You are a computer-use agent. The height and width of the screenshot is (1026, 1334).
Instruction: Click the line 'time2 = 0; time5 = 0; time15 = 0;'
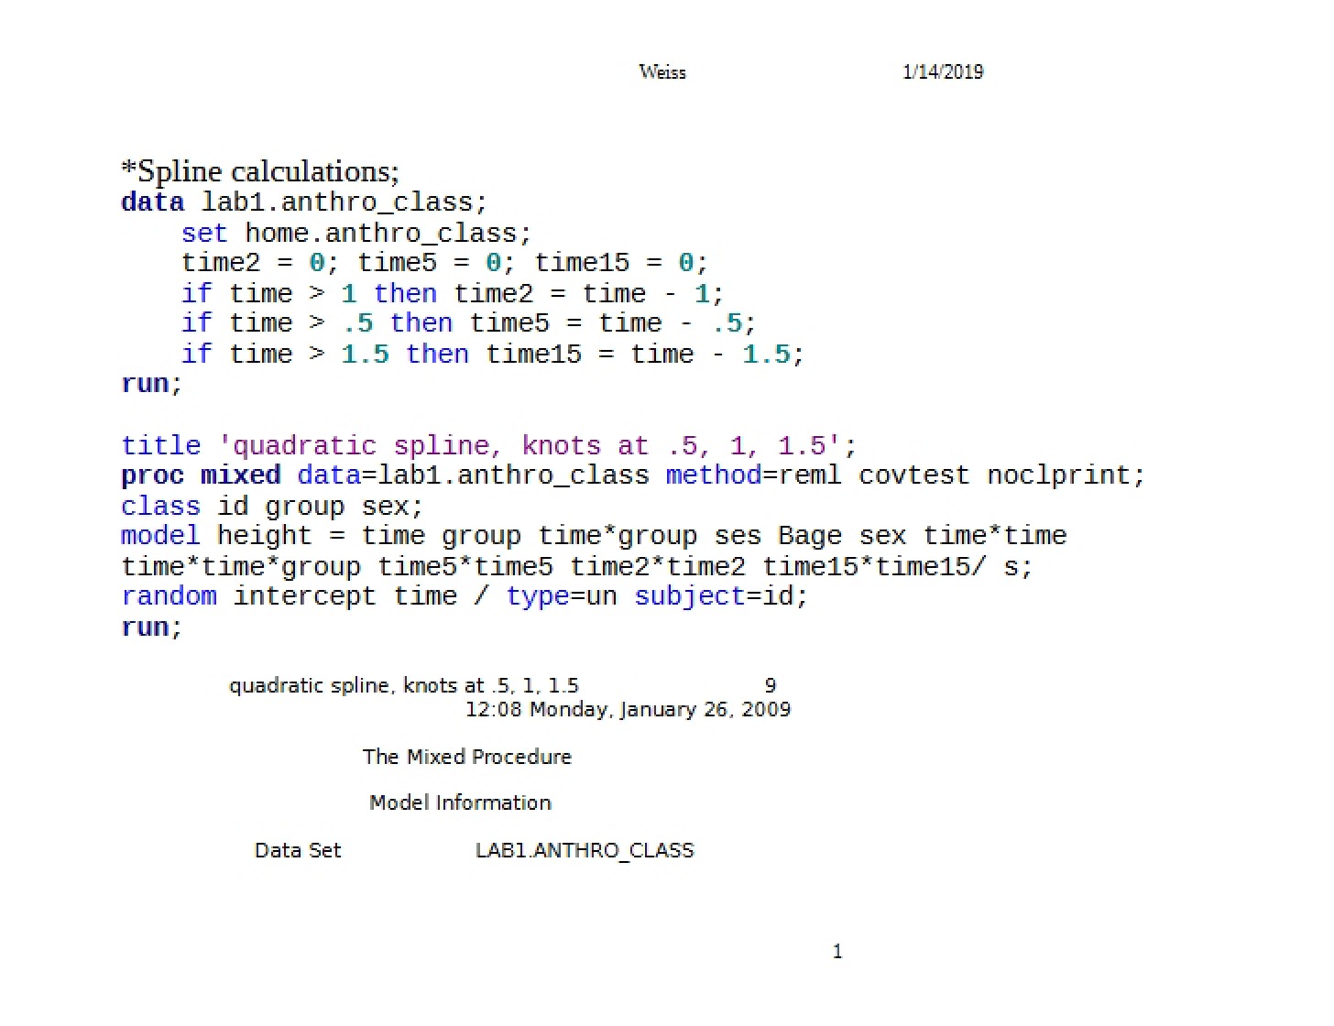(445, 263)
